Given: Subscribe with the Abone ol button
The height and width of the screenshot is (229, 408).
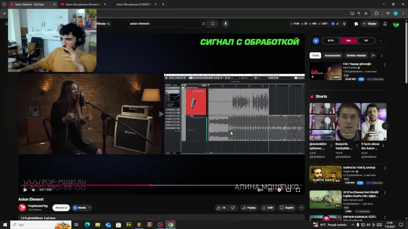Looking at the screenshot, I should [61, 208].
